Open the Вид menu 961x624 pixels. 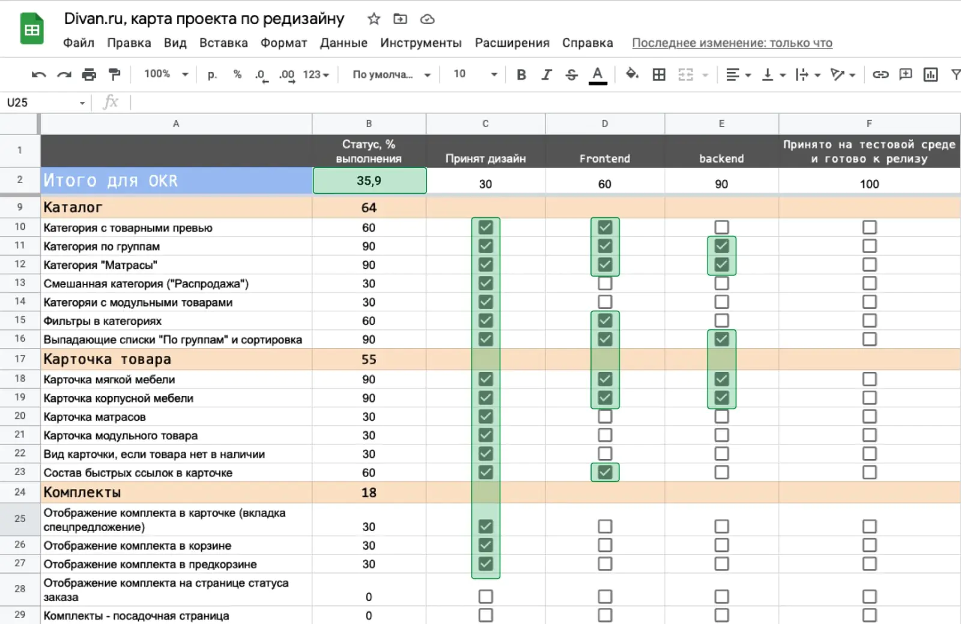tap(175, 43)
